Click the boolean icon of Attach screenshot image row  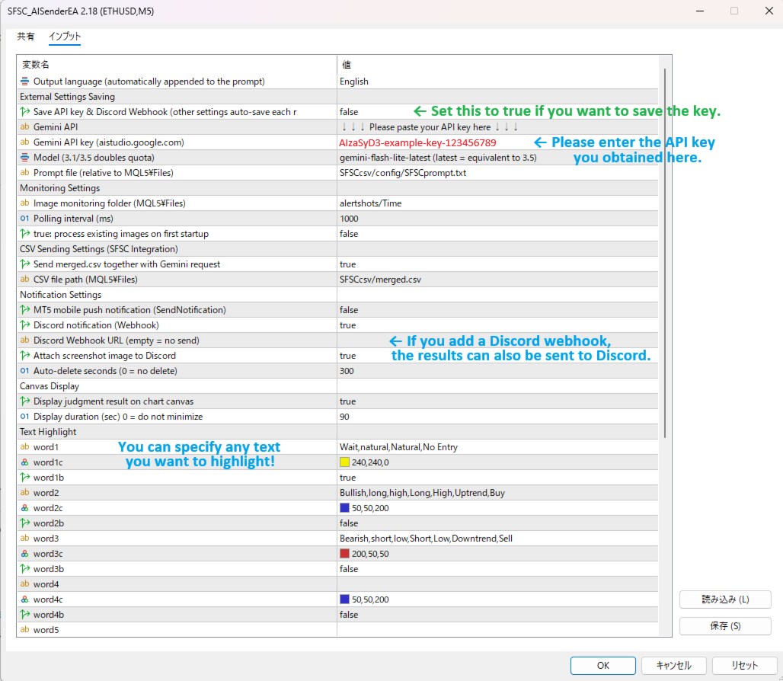coord(24,356)
